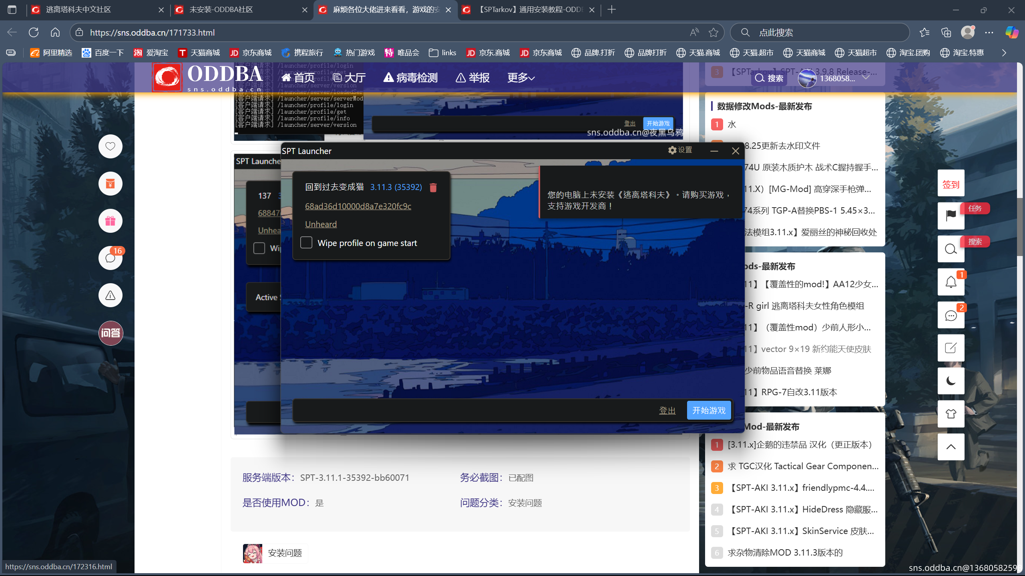Check Wipe profile on game start

306,242
